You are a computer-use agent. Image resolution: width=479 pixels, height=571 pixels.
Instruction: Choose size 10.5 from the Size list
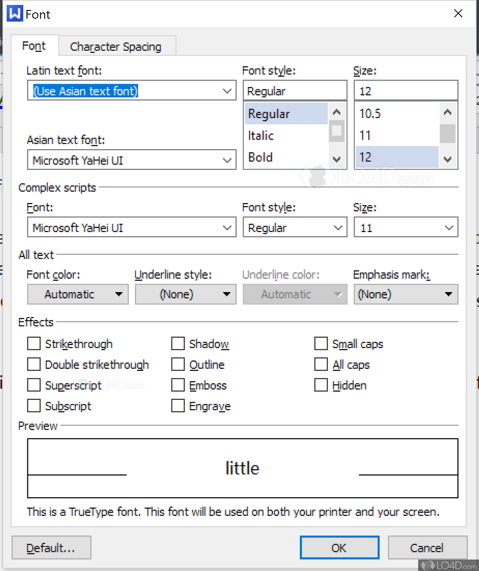click(370, 113)
